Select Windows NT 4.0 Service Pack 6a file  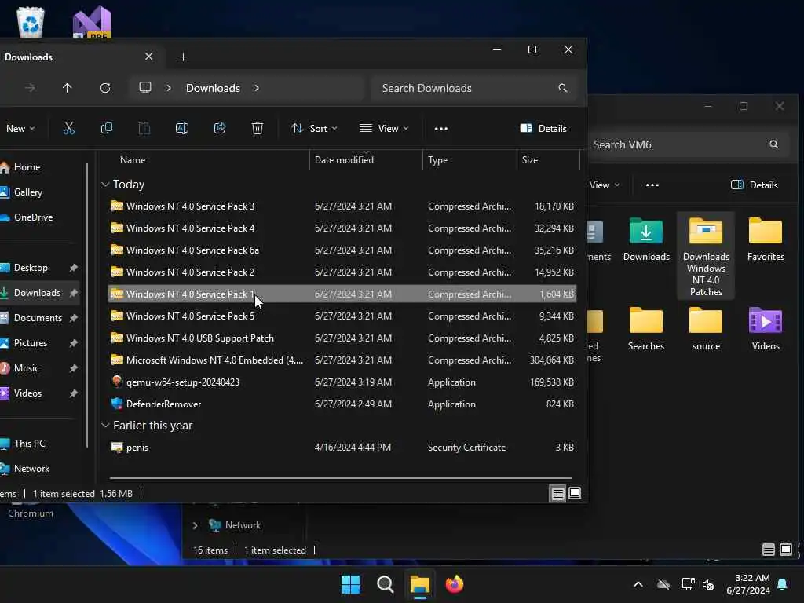[342, 250]
